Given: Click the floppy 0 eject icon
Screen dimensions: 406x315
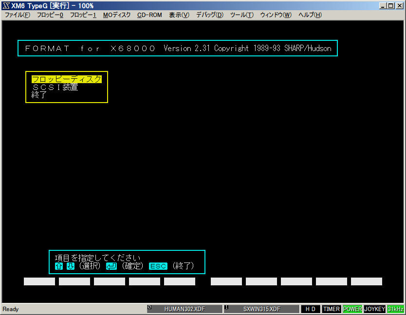Looking at the screenshot, I should click(149, 307).
